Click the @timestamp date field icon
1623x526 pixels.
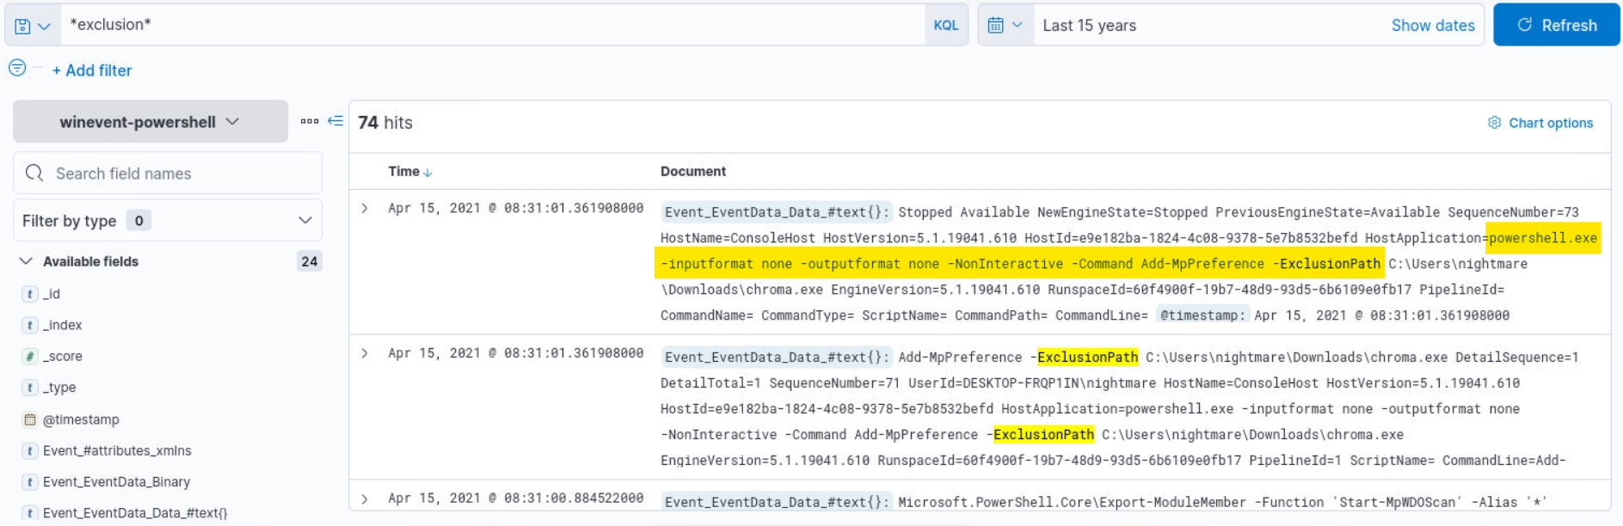30,419
